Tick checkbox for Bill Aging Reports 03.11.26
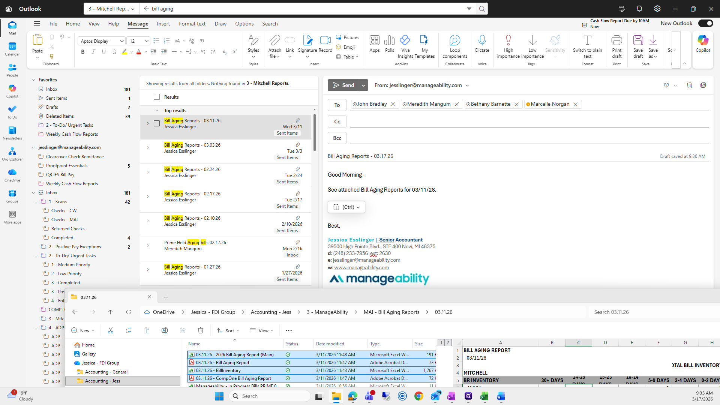This screenshot has height=405, width=720. pos(157,123)
